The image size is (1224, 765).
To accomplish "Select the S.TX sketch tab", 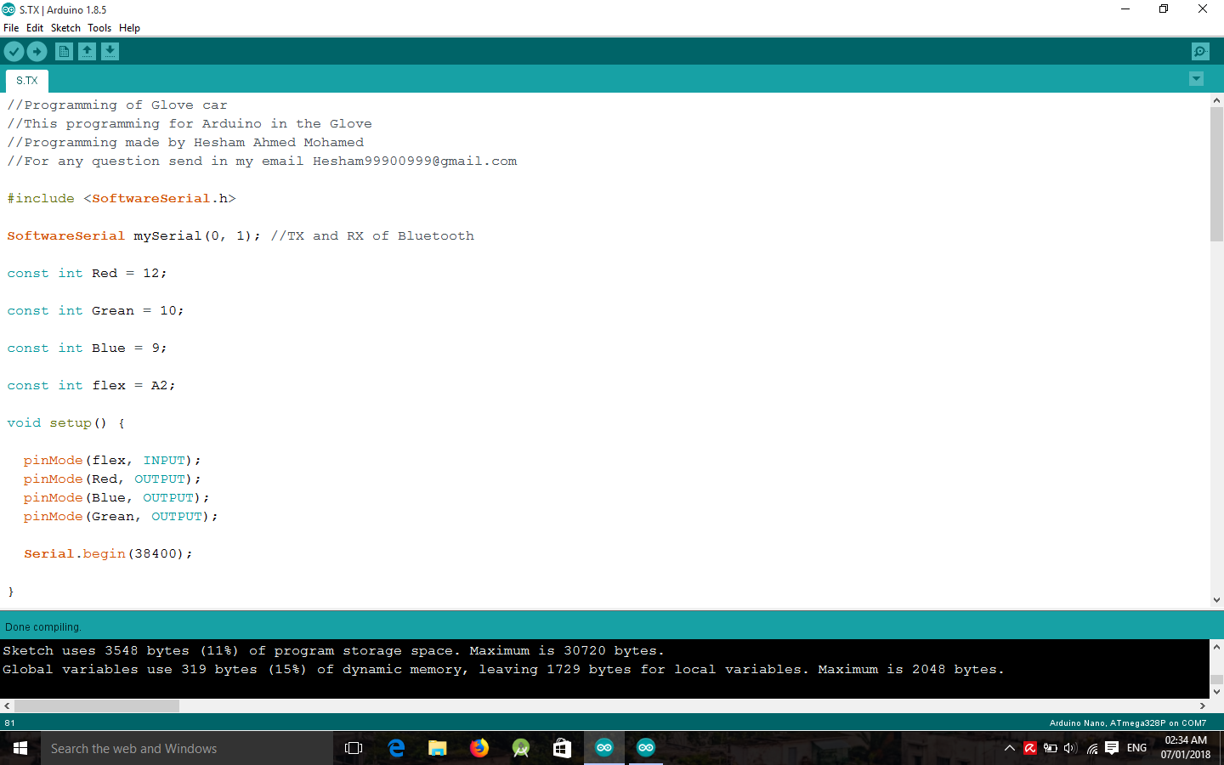I will (25, 80).
